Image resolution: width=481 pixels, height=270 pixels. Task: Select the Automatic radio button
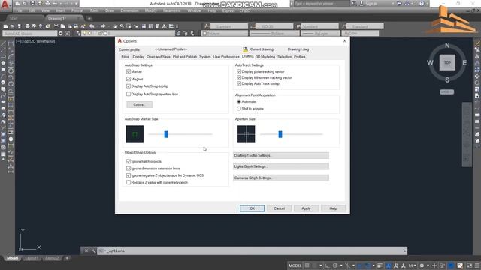point(239,101)
